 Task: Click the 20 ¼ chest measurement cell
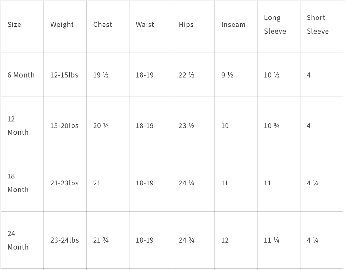[101, 126]
